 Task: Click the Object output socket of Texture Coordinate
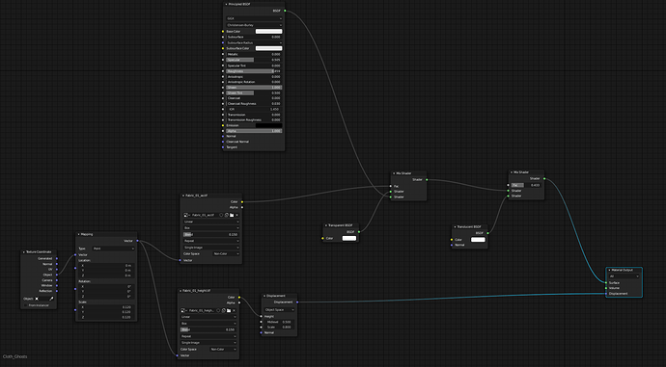click(57, 275)
